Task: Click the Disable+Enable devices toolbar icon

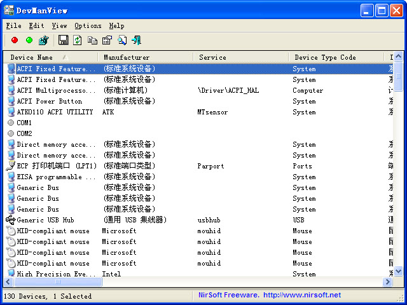Action: point(44,40)
